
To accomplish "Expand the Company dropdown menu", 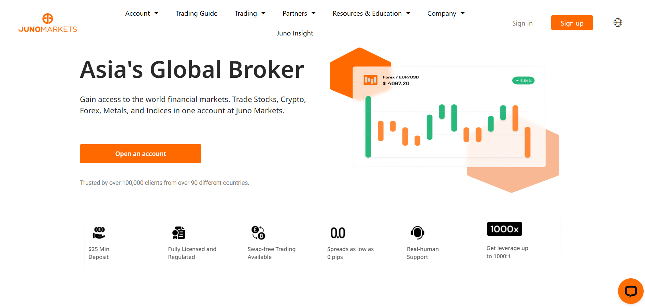I will (x=446, y=13).
